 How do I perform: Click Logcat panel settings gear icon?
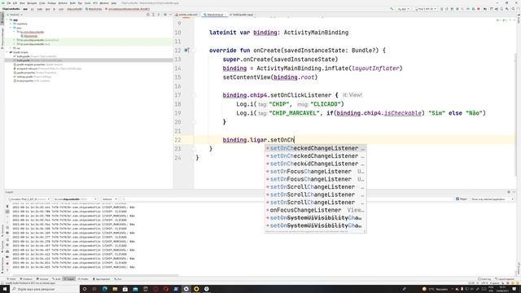[509, 192]
